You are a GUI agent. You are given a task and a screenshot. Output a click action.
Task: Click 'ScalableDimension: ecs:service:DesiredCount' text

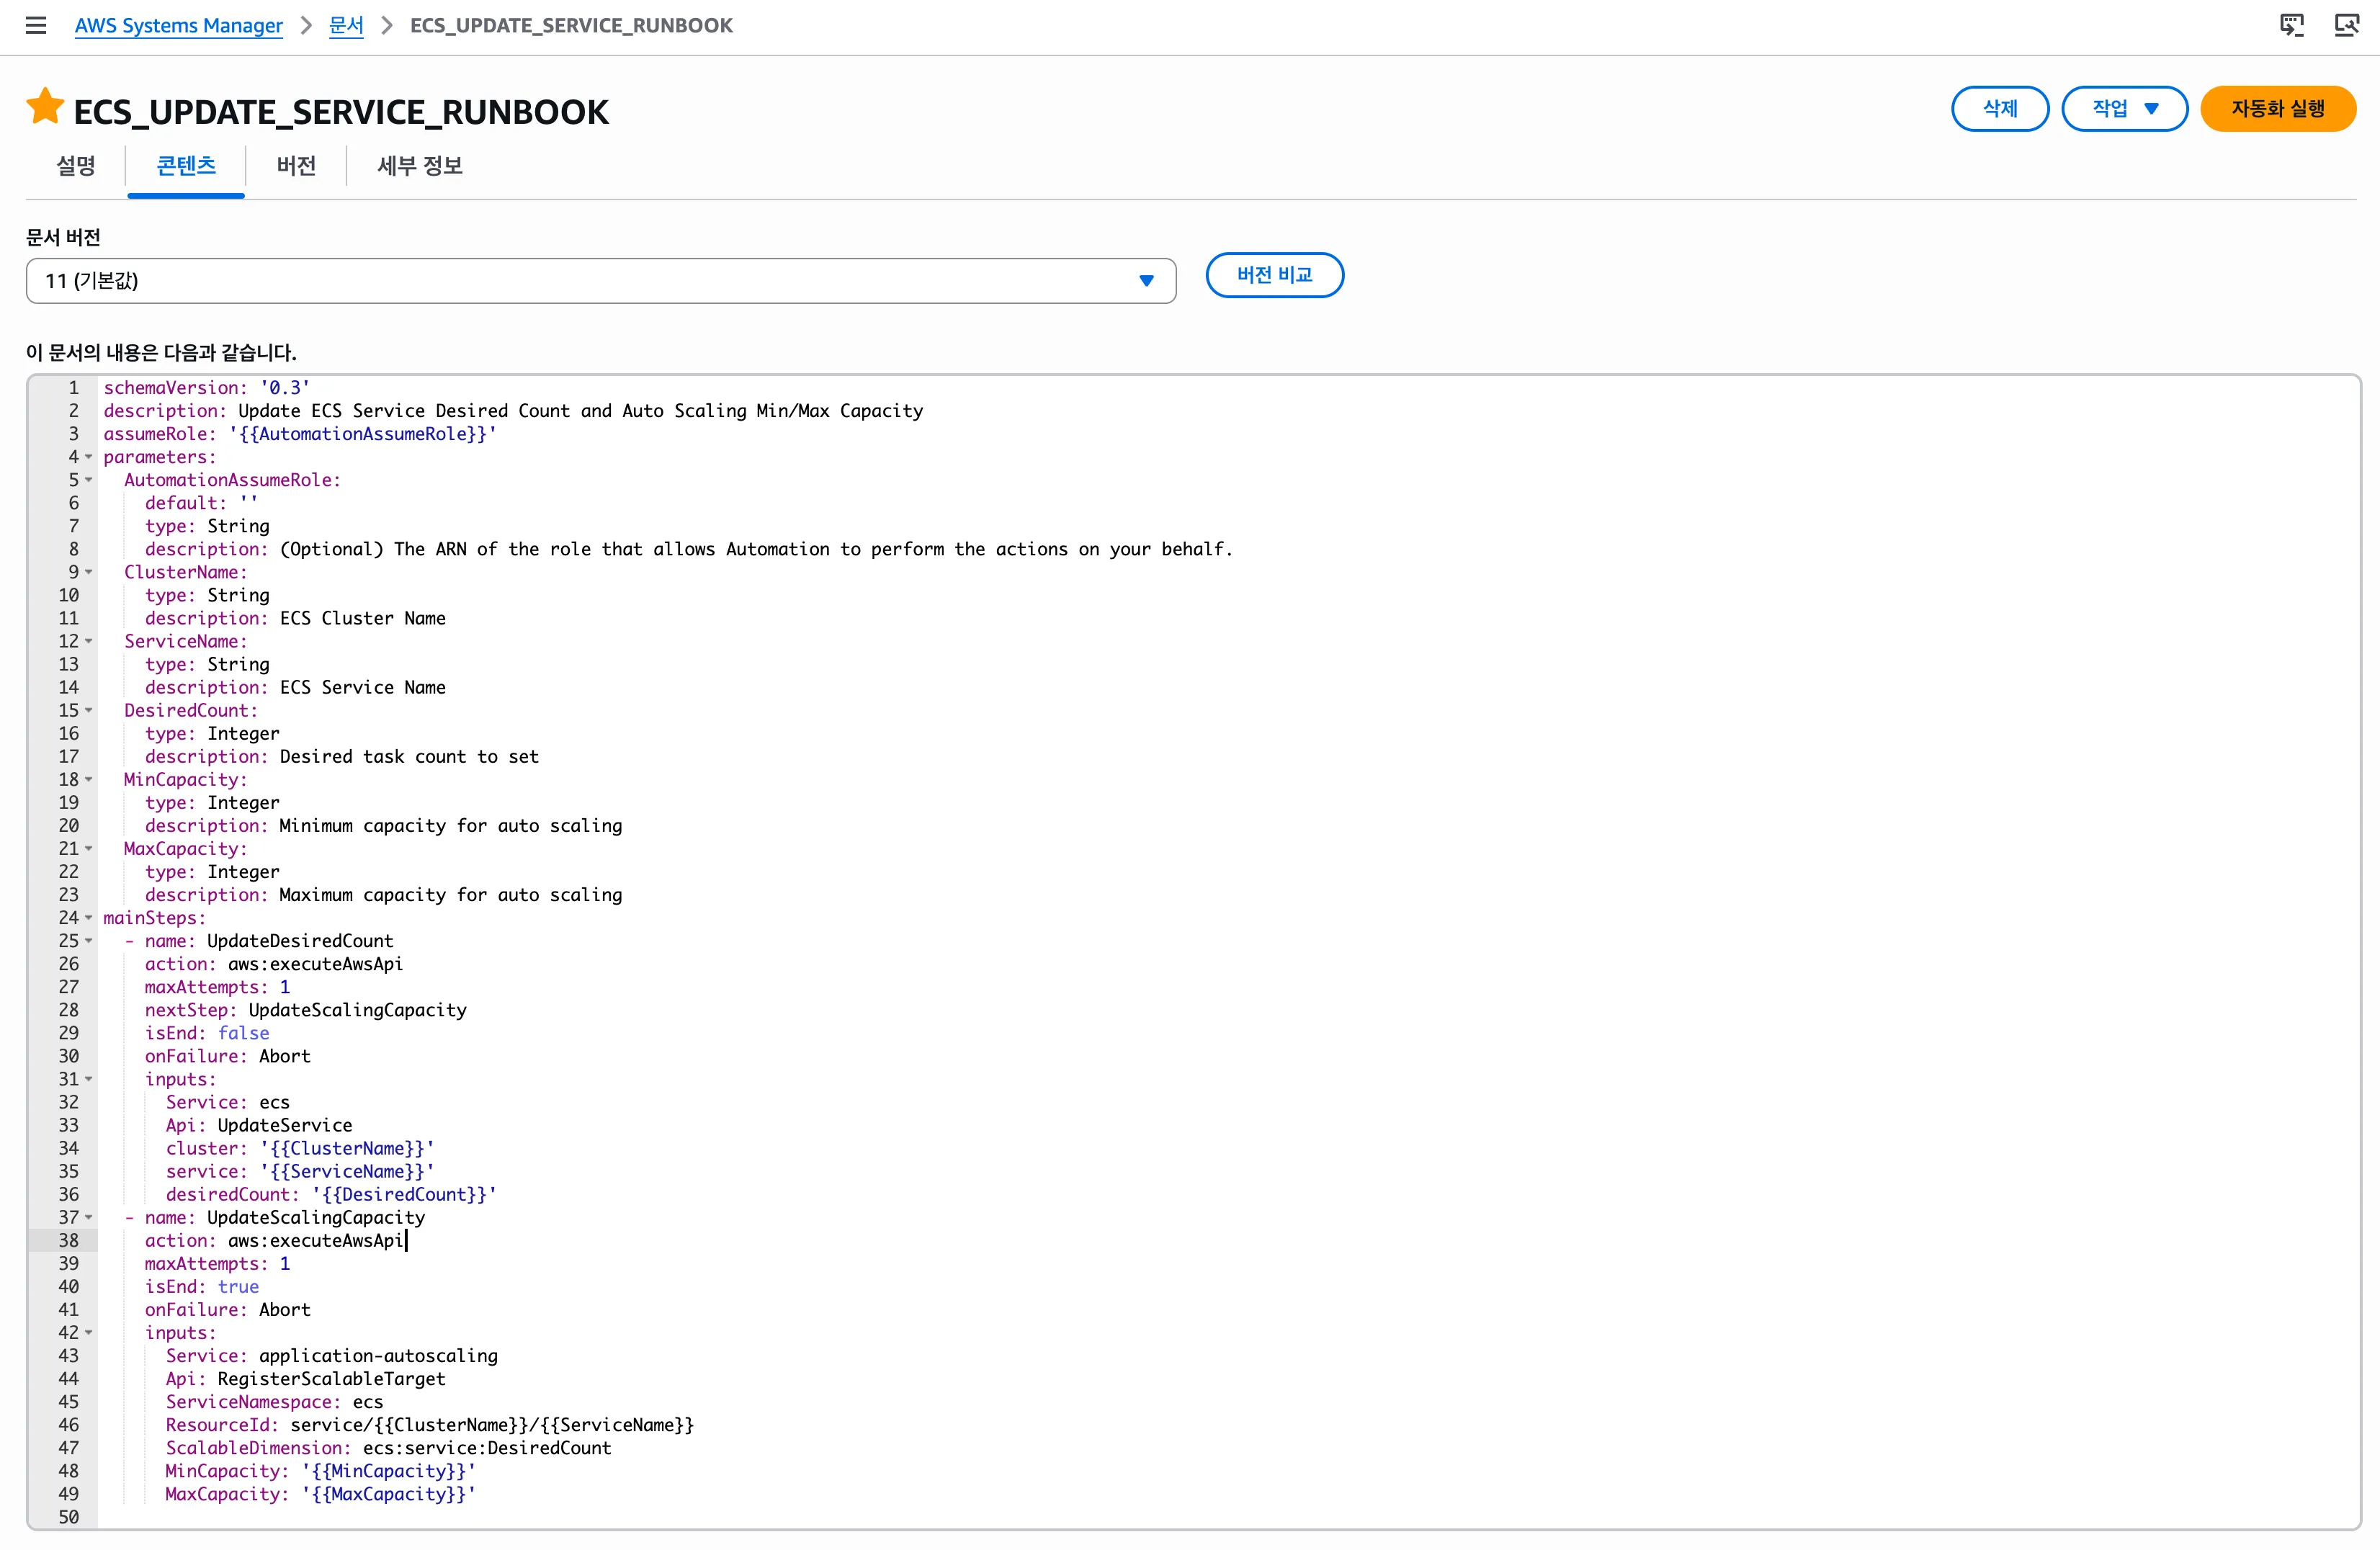389,1448
